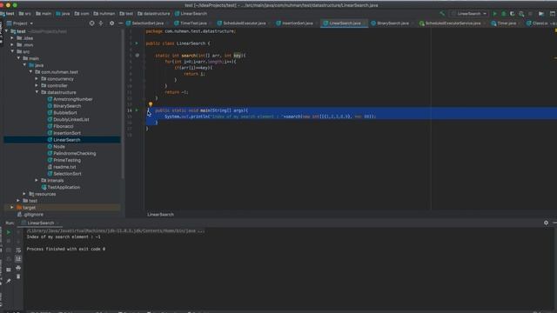Click the Locate/scroll-from-source icon in Project panel
The width and height of the screenshot is (557, 313).
point(92,23)
